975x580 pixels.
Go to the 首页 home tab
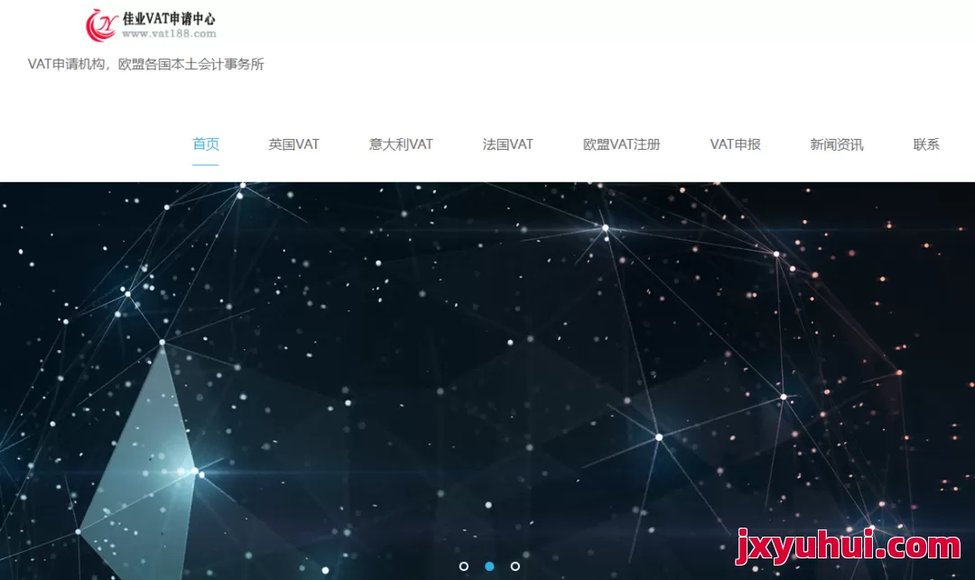[x=206, y=144]
